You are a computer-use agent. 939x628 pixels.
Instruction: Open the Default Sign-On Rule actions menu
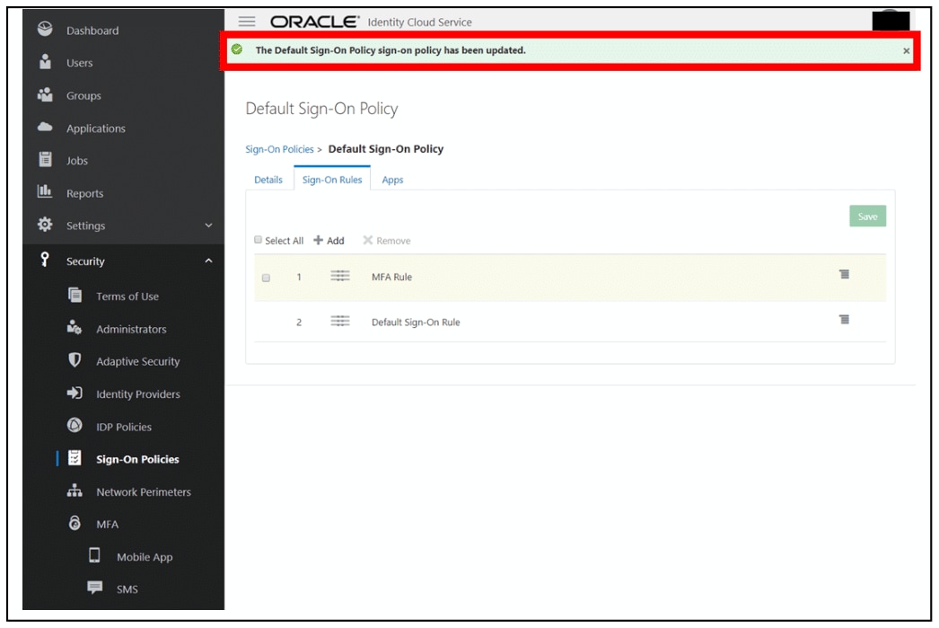tap(844, 320)
